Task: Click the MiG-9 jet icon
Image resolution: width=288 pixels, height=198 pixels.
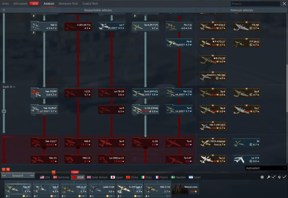Action: pyautogui.click(x=78, y=143)
